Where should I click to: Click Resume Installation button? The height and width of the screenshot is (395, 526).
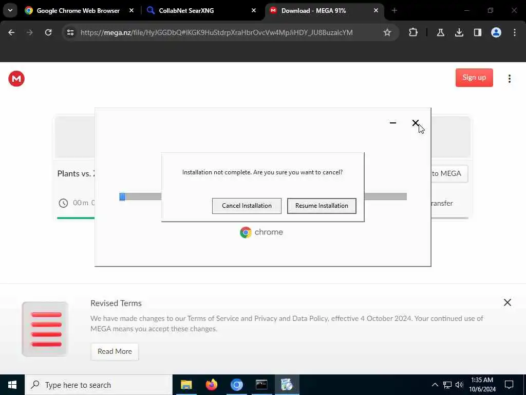point(322,206)
